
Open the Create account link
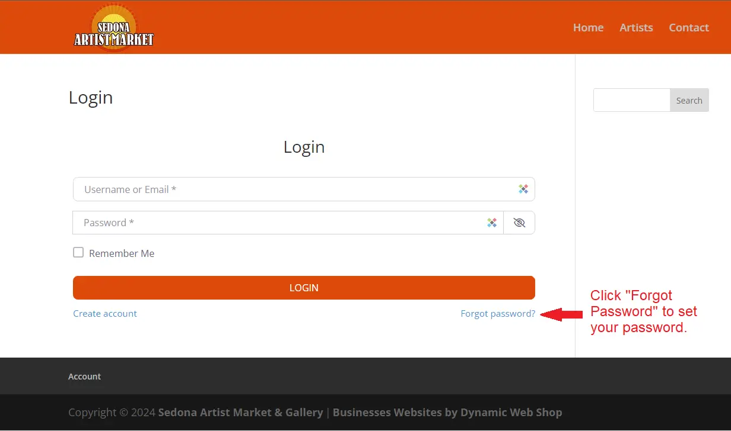(105, 314)
